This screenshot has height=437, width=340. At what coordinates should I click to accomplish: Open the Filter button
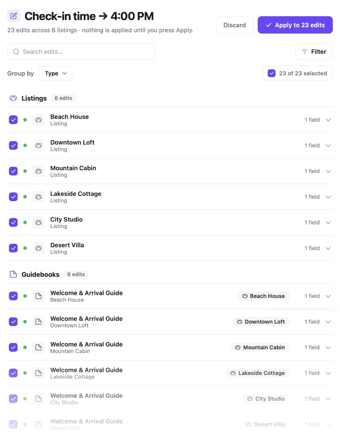[x=314, y=52]
